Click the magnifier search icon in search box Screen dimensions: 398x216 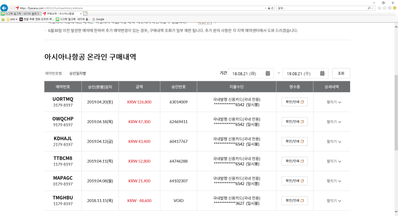pos(369,8)
